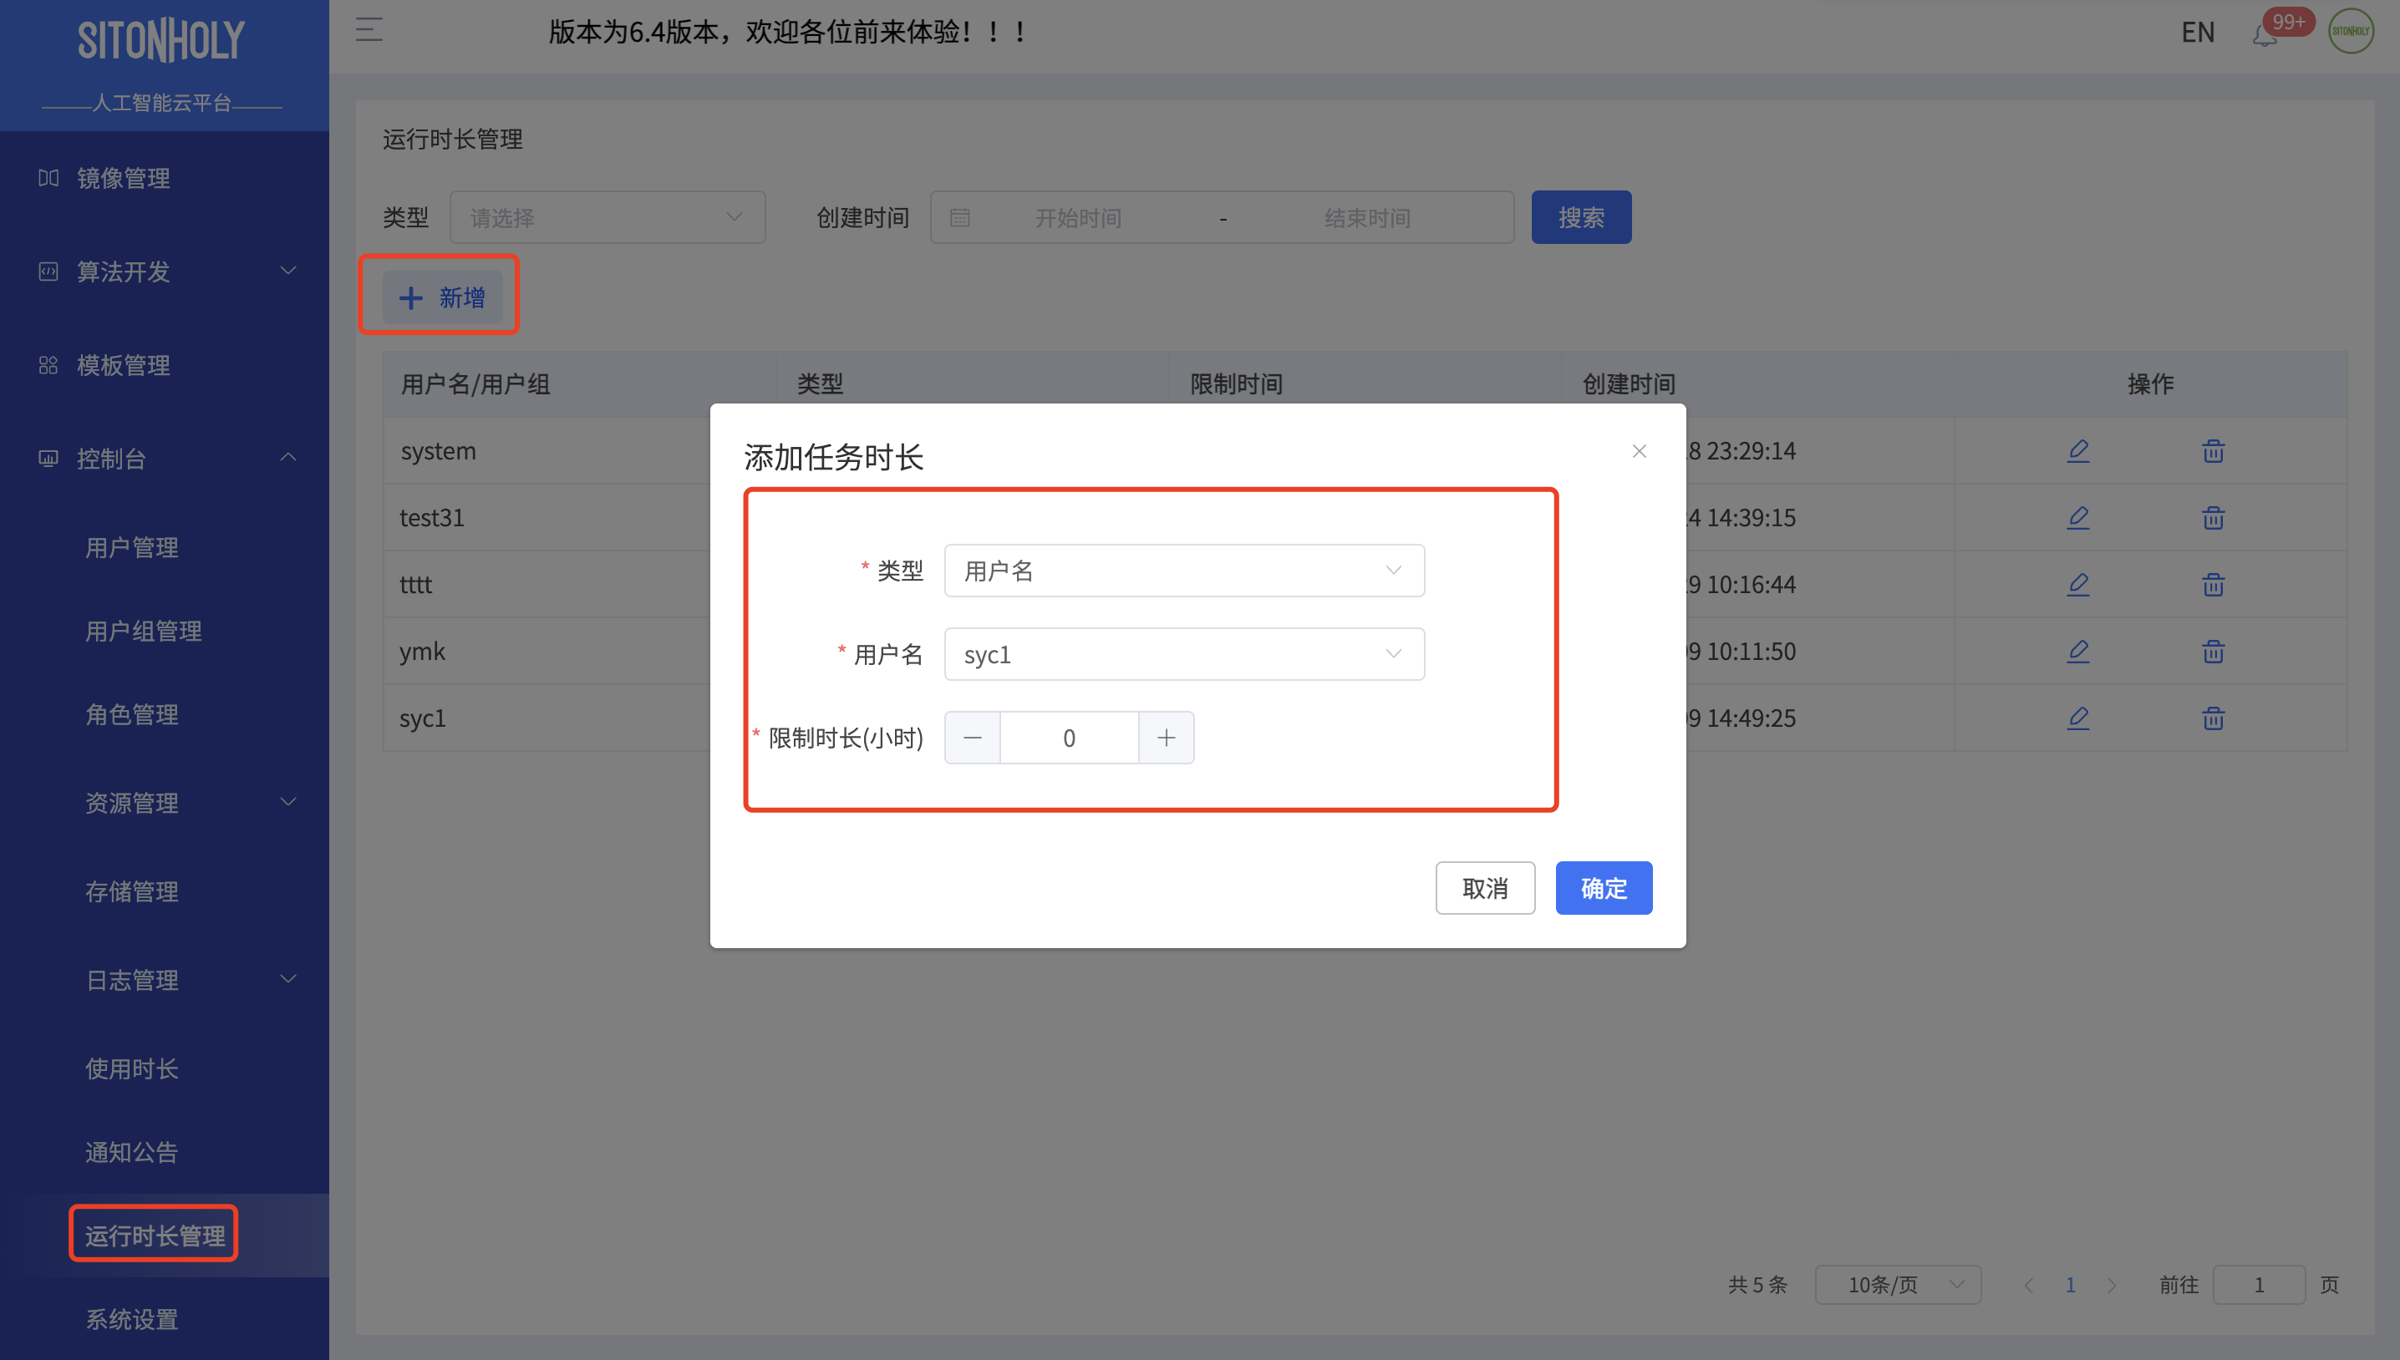2400x1360 pixels.
Task: Decrease 限制时长 with minus button
Action: [x=972, y=738]
